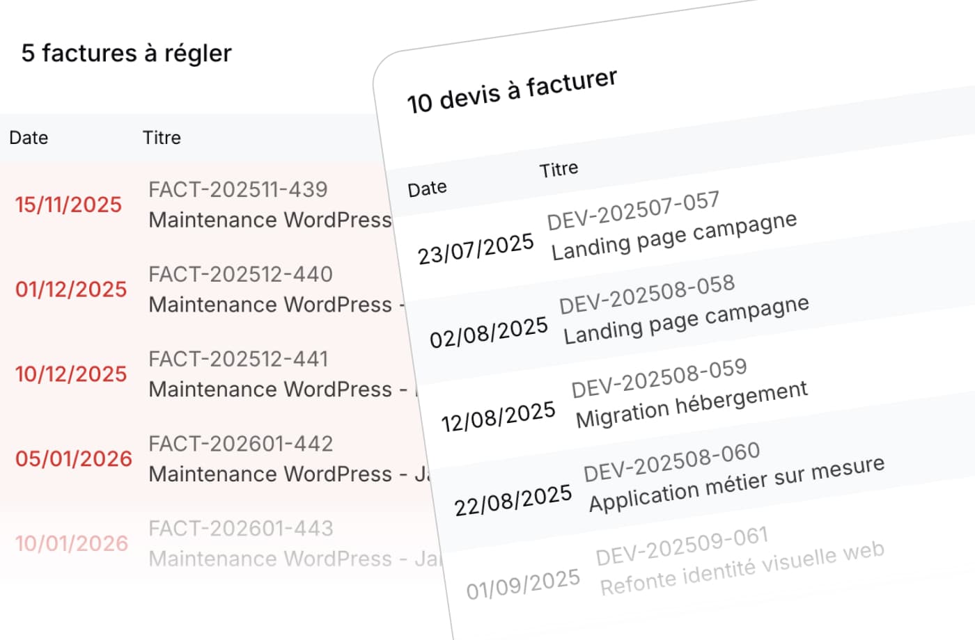
Task: Sort invoices by the Date column header
Action: [x=29, y=138]
